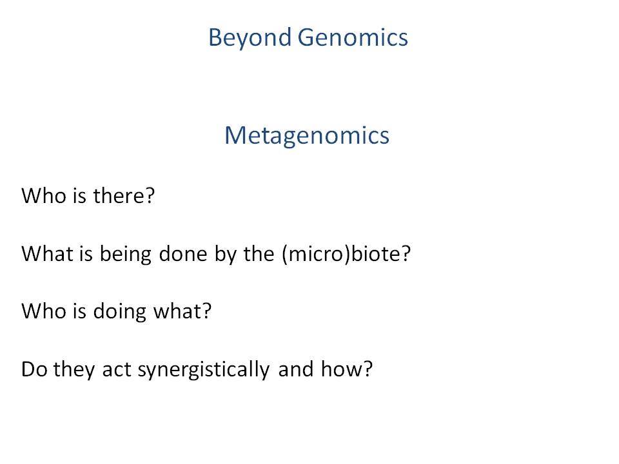The image size is (619, 464).
Task: Click the word 'being'
Action: coord(126,255)
